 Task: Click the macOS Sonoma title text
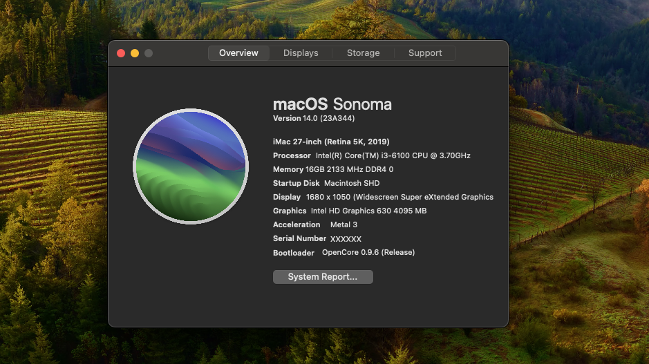(332, 104)
